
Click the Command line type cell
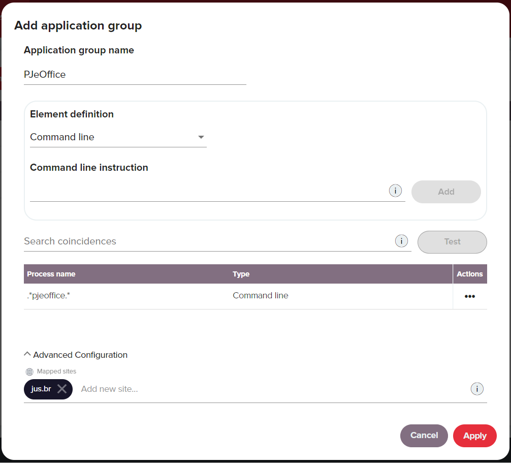(261, 295)
